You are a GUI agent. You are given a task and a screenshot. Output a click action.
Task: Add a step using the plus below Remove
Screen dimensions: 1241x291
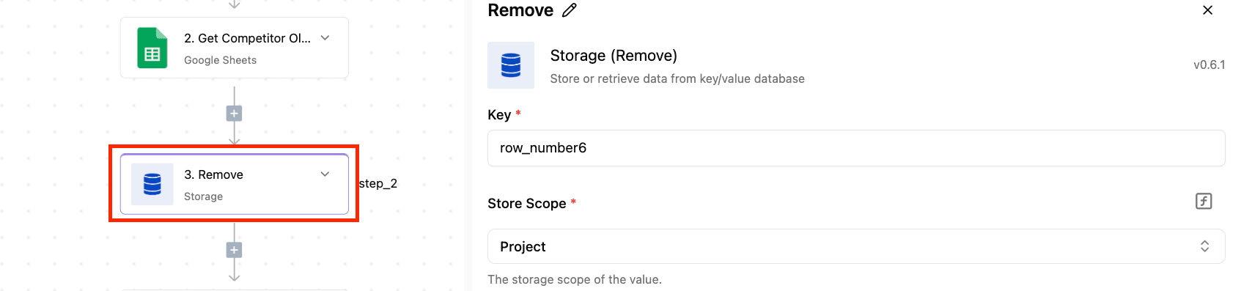click(234, 250)
